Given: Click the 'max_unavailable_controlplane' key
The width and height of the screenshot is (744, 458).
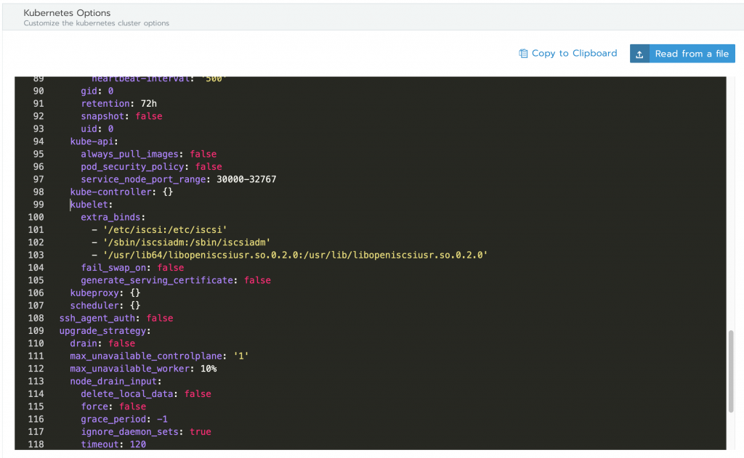Looking at the screenshot, I should 146,356.
